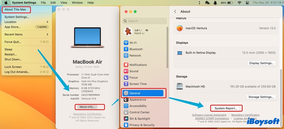Click the Display Settings... button

pyautogui.click(x=262, y=63)
